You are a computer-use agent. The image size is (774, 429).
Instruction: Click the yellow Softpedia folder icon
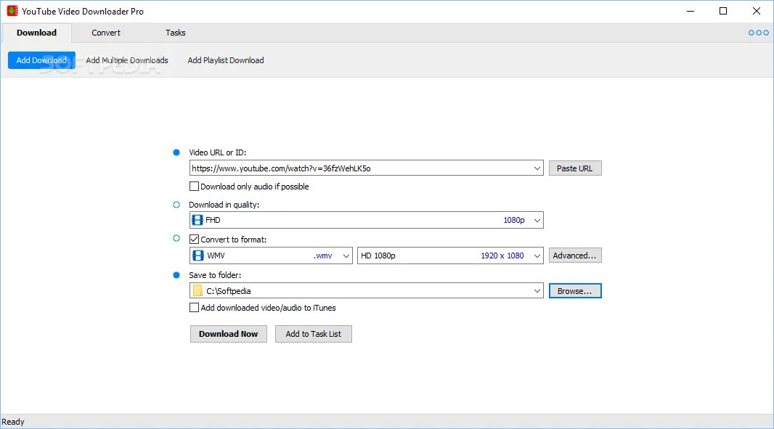point(197,291)
